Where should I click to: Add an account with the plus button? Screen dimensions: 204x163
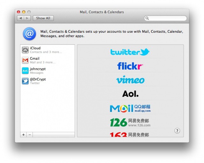(x=23, y=135)
